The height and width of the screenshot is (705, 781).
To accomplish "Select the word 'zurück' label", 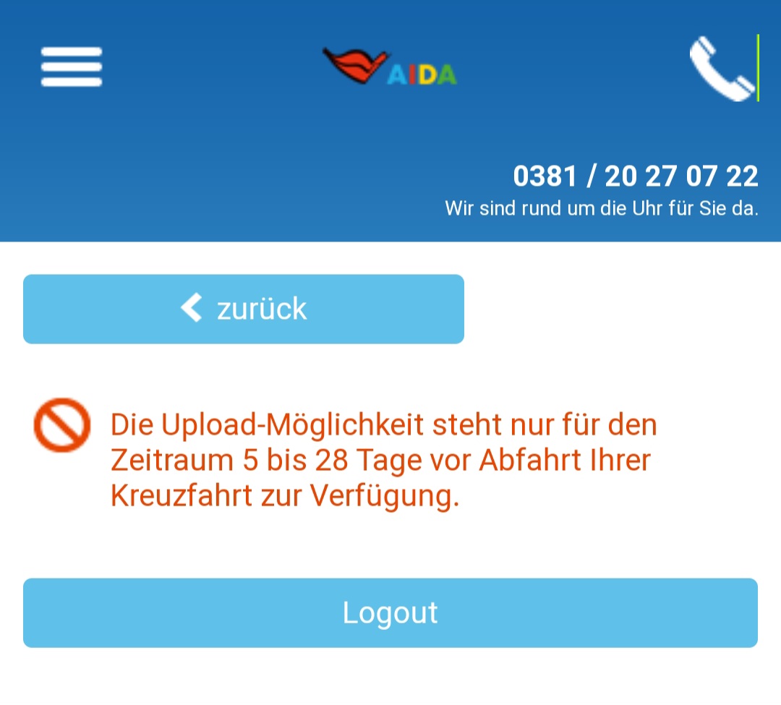I will coord(262,309).
